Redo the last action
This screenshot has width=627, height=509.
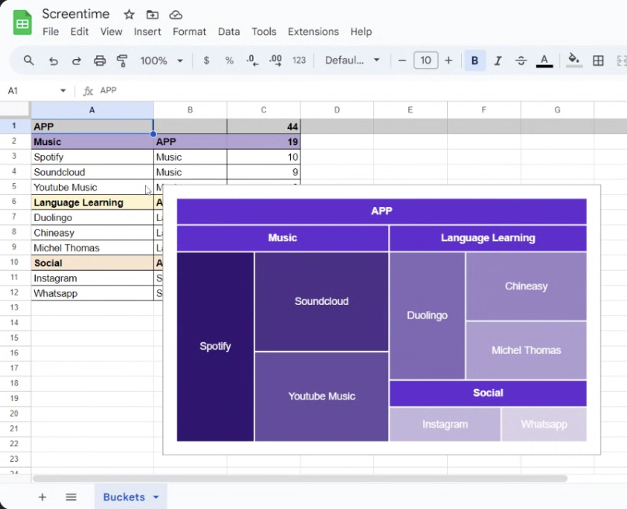click(x=76, y=61)
